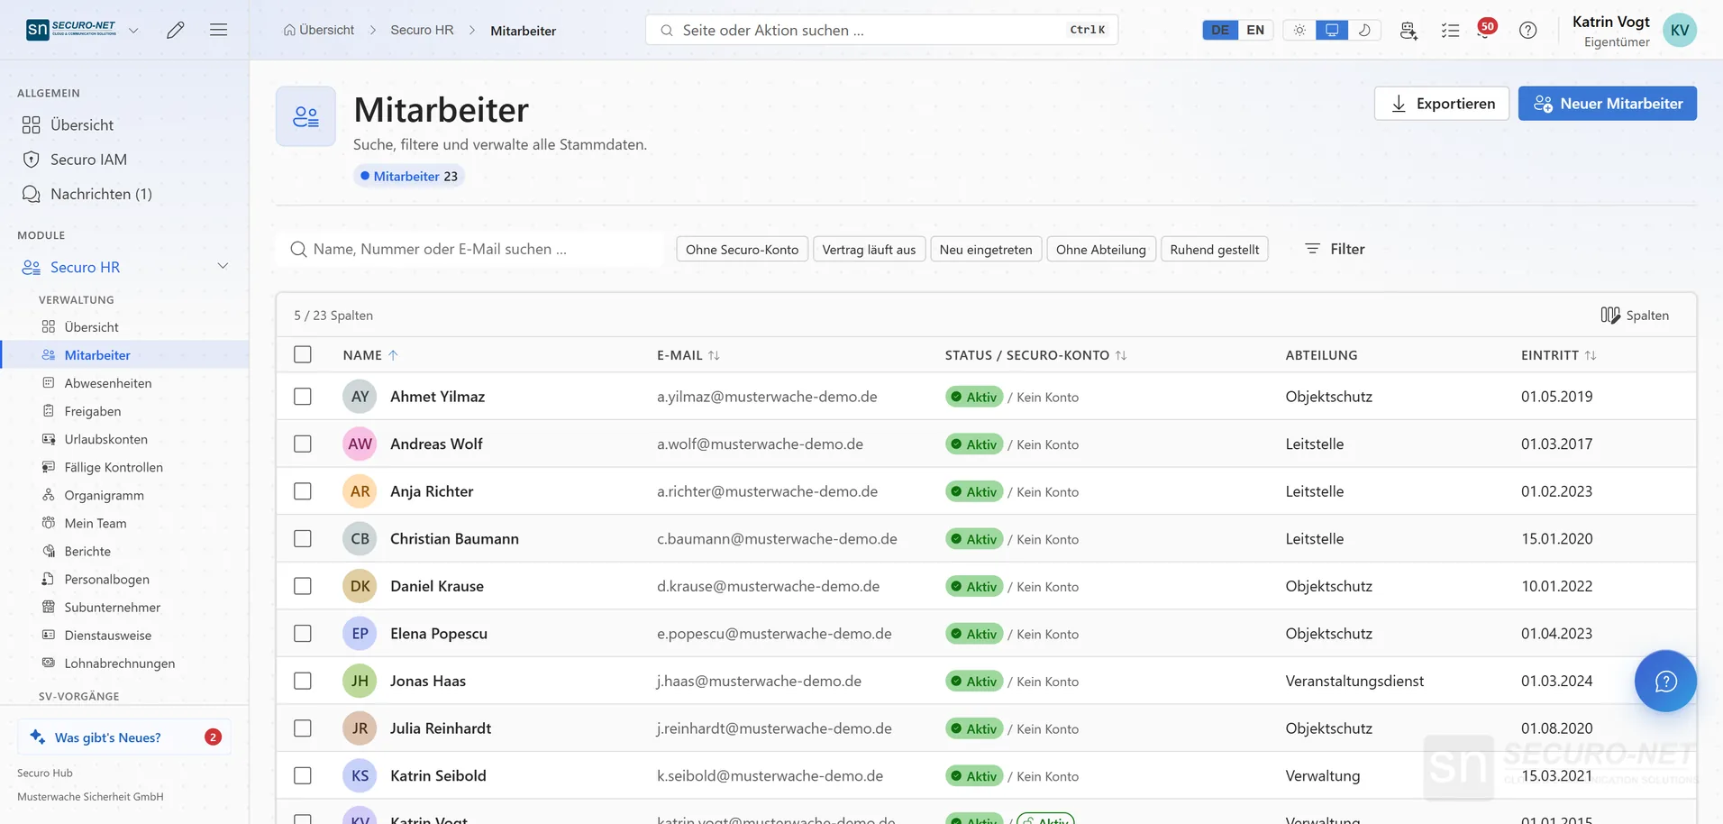The width and height of the screenshot is (1723, 824).
Task: Check the select-all header checkbox
Action: click(x=303, y=354)
